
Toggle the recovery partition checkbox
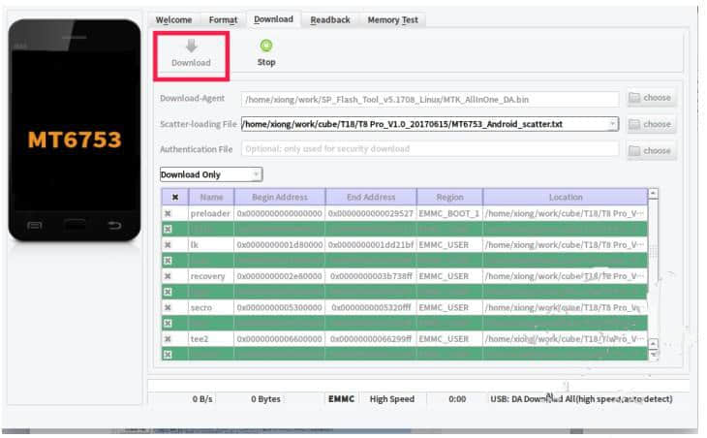pos(169,276)
